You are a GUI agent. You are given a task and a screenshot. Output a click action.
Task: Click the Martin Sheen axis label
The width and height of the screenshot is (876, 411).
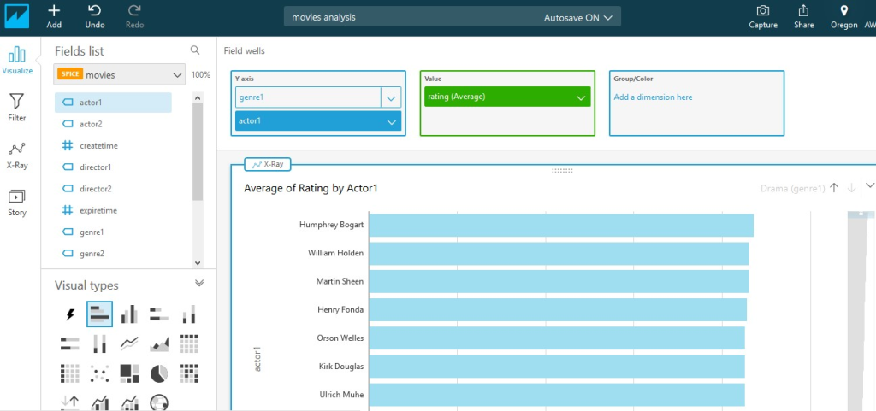coord(340,281)
